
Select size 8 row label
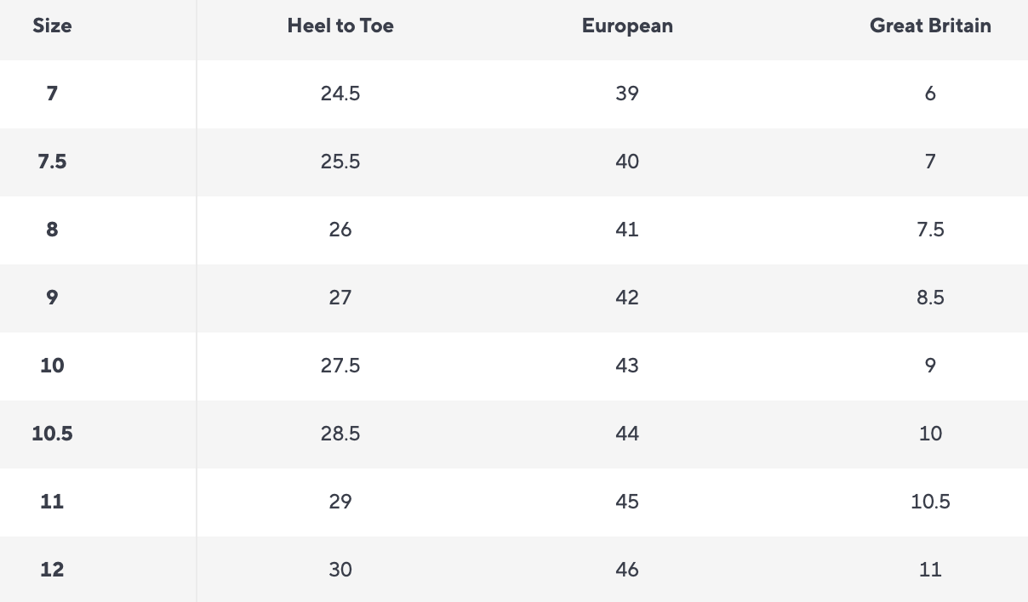tap(52, 230)
